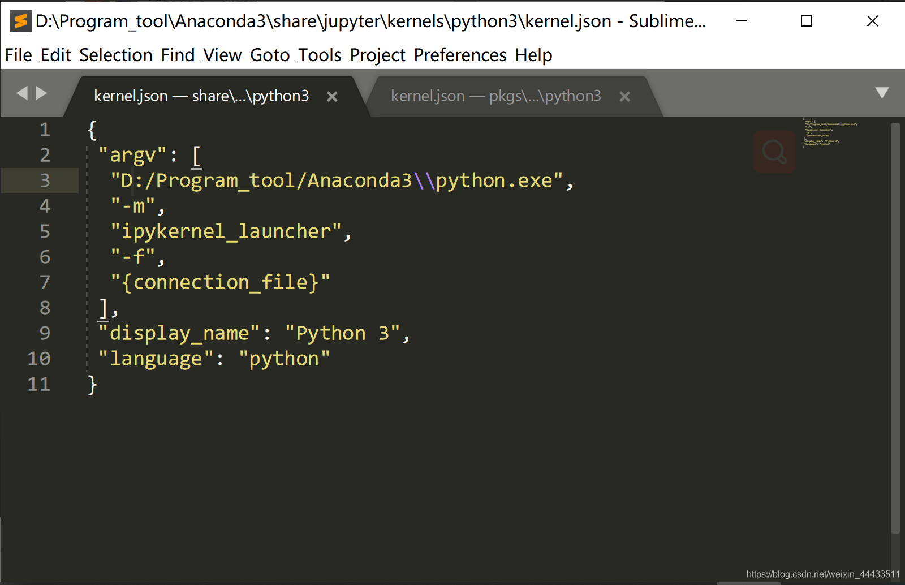Click line number 3 in gutter
905x585 pixels.
pyautogui.click(x=45, y=181)
